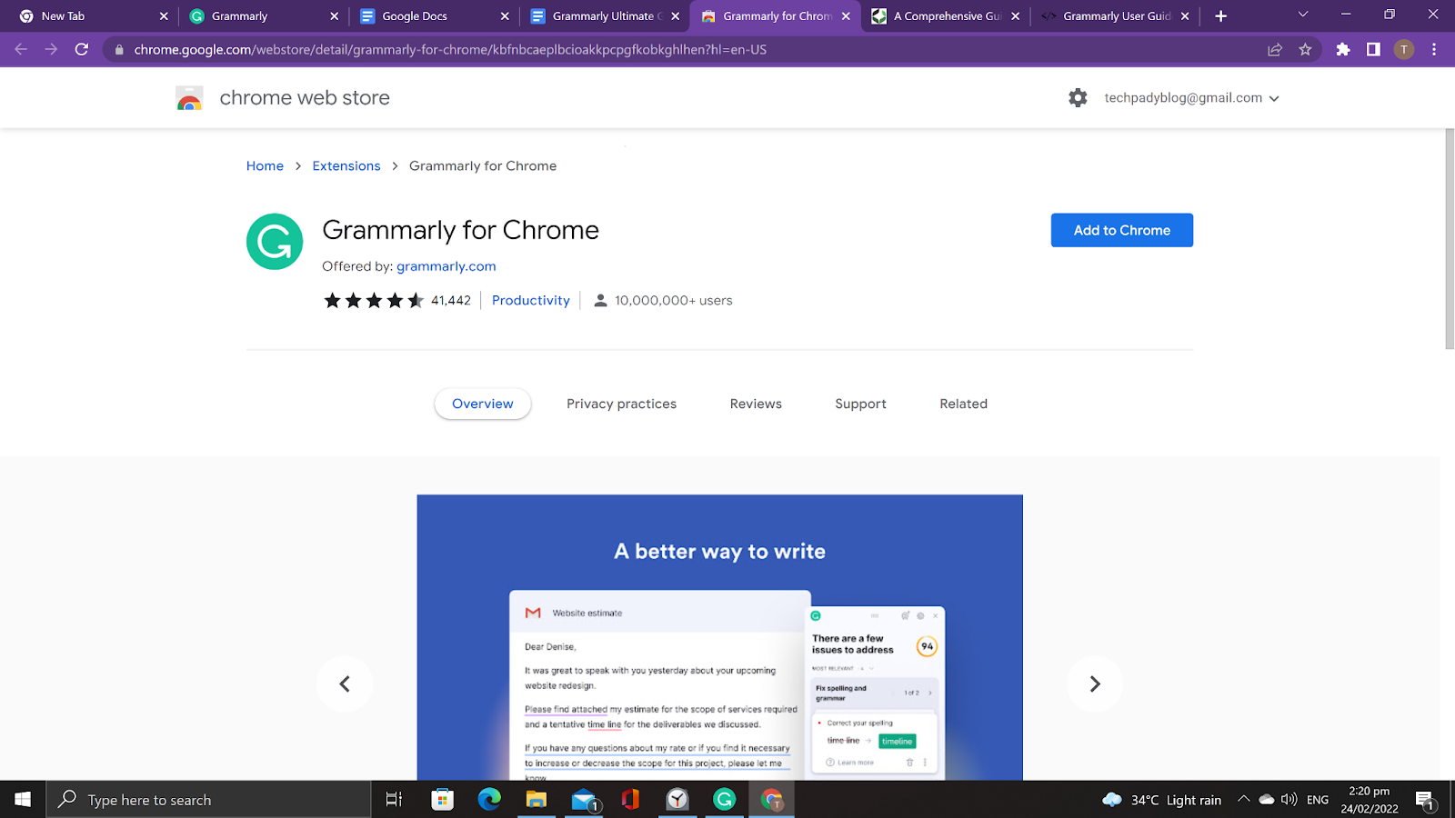The width and height of the screenshot is (1455, 818).
Task: Go forward in browser history
Action: coord(51,49)
